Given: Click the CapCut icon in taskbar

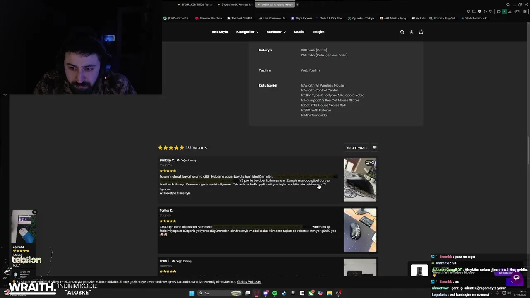Looking at the screenshot, I should point(302,293).
